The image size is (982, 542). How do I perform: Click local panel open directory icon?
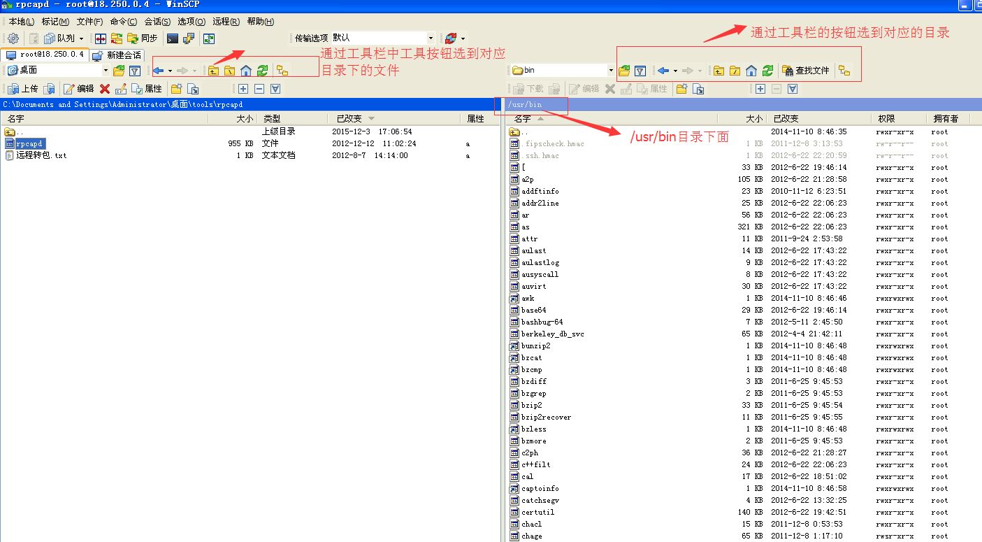pyautogui.click(x=119, y=71)
